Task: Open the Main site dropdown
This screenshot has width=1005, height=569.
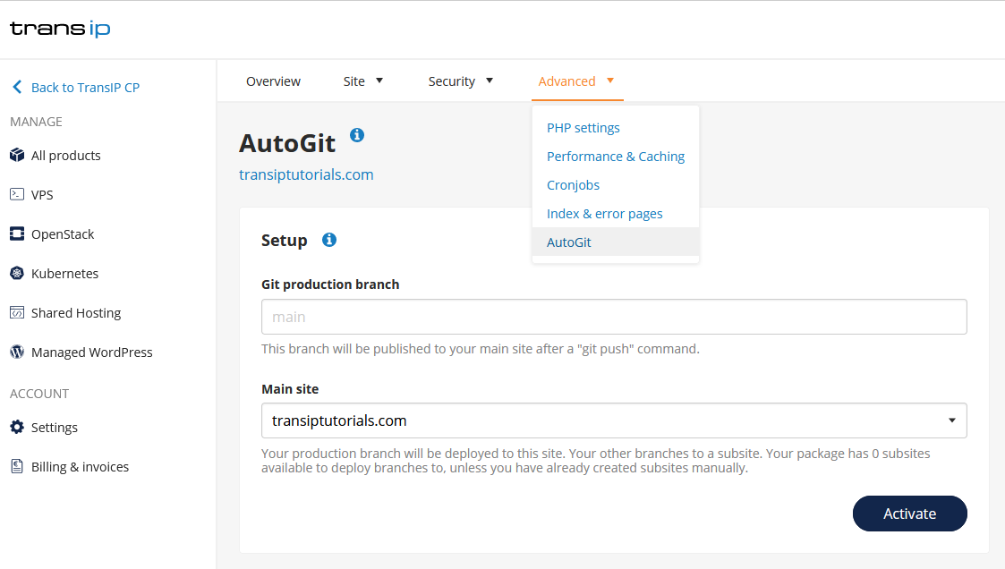Action: 614,420
